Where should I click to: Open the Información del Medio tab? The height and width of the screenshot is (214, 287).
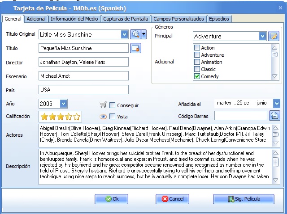(74, 19)
